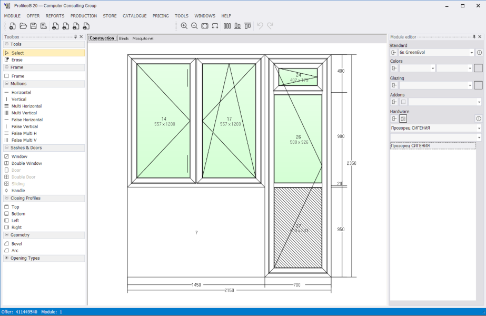Apply Colors with its arrow button

394,68
